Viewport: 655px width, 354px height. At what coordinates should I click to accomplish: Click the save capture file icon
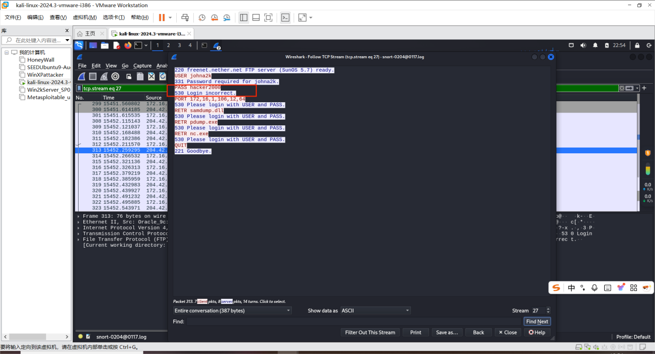pyautogui.click(x=140, y=76)
